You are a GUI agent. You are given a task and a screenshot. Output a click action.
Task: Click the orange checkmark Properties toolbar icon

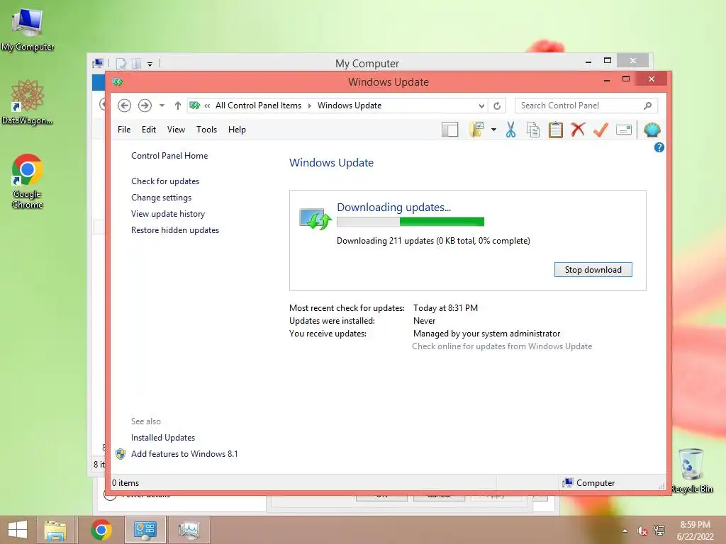[x=601, y=130]
